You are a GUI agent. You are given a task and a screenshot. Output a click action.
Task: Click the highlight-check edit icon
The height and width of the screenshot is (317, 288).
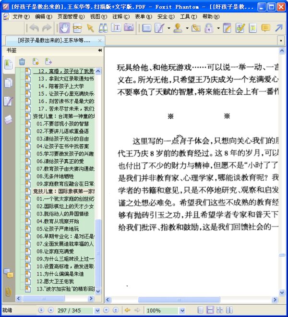click(240, 28)
